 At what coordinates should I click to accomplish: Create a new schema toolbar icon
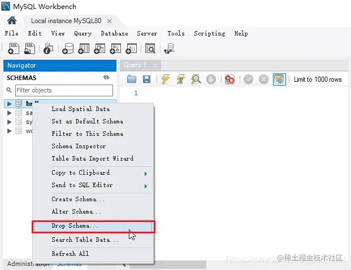68,48
